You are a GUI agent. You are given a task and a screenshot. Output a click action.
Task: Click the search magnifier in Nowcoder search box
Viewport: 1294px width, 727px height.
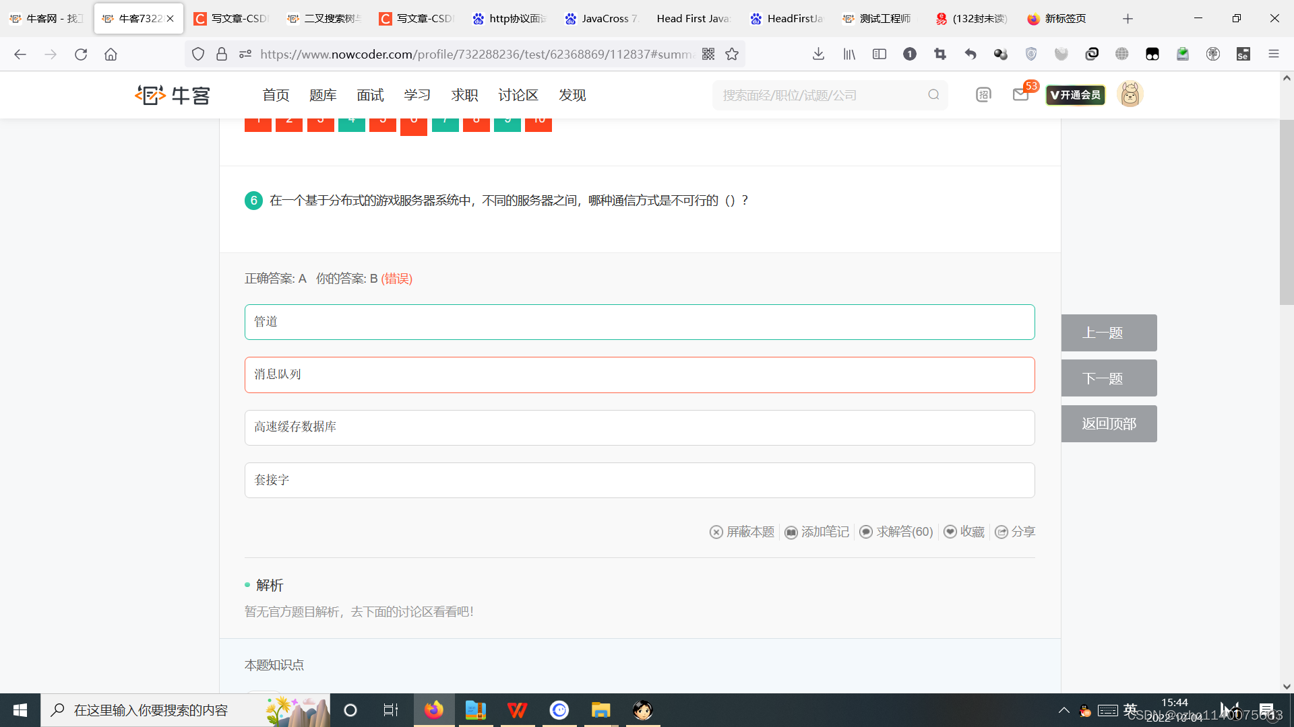coord(933,95)
